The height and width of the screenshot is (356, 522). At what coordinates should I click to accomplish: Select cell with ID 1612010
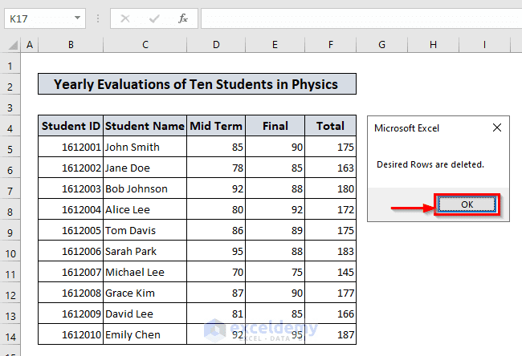71,334
